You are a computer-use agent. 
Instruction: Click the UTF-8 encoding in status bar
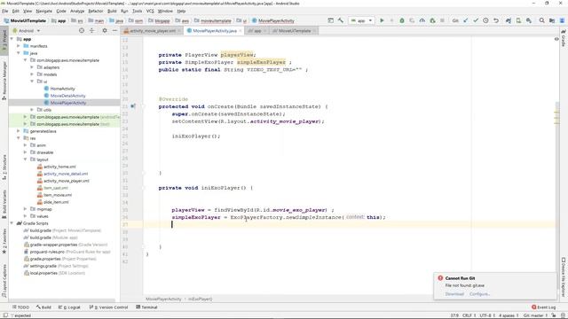[x=487, y=315]
